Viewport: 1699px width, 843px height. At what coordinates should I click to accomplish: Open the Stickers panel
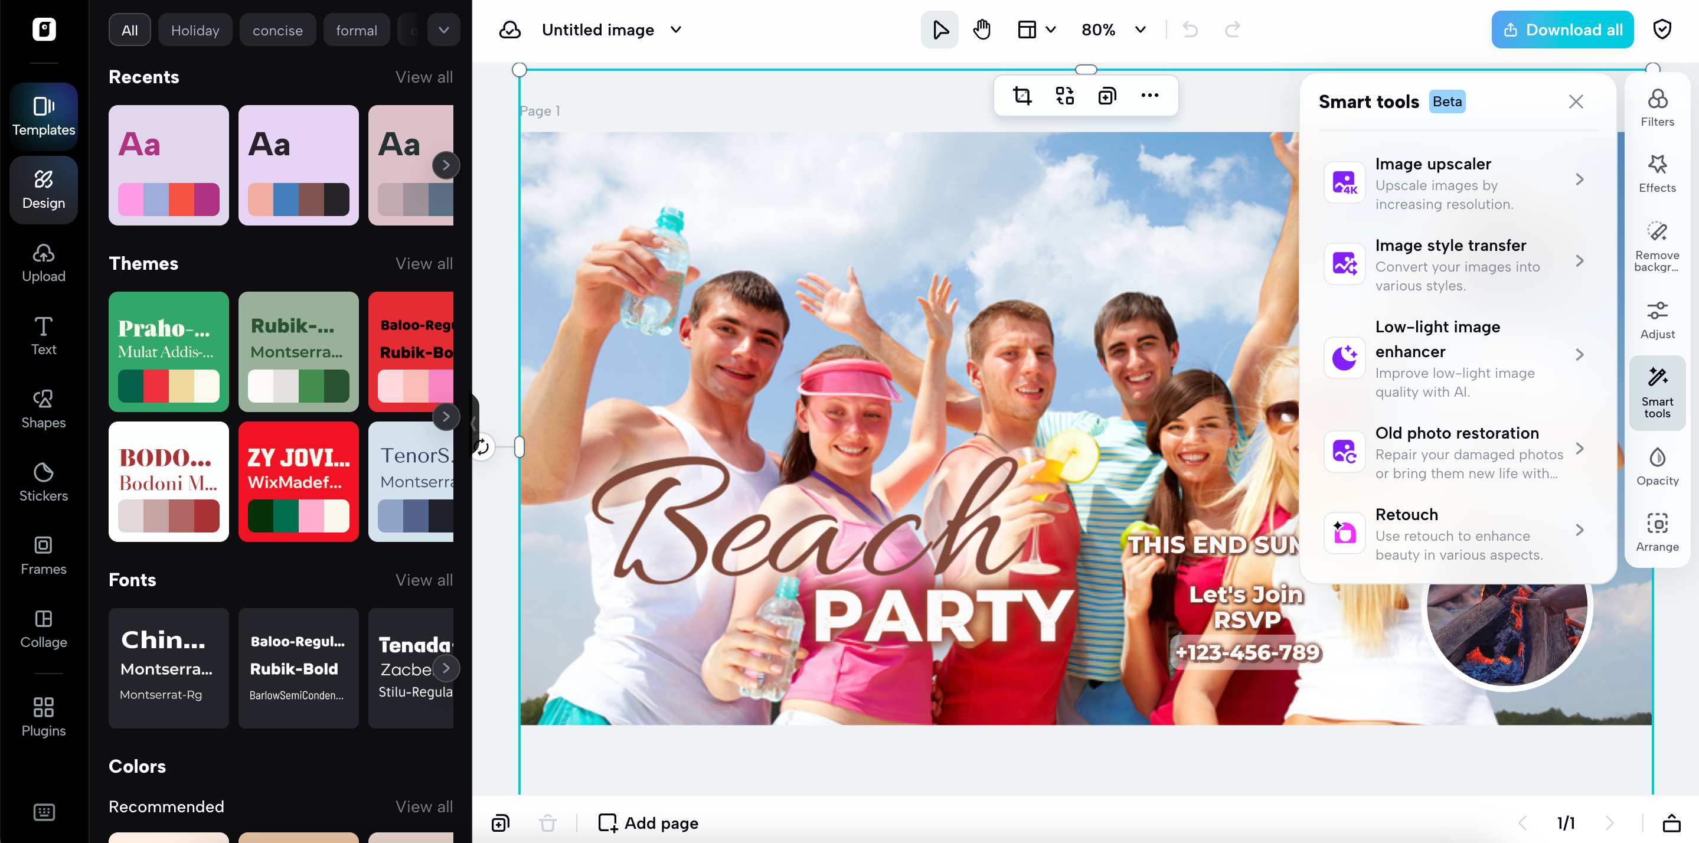tap(43, 482)
